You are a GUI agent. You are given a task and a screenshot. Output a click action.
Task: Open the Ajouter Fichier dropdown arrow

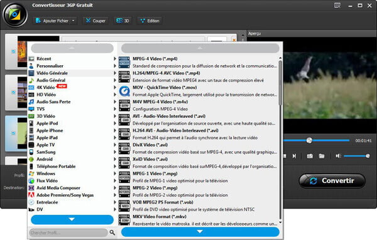point(74,21)
